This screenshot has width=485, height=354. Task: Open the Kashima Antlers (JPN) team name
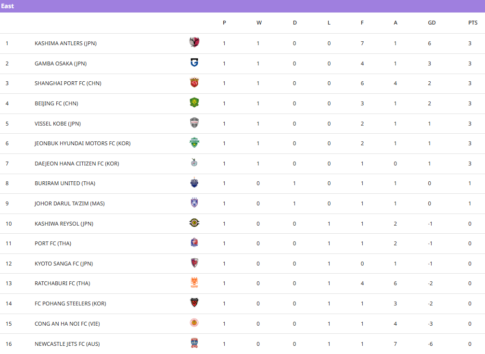[65, 43]
